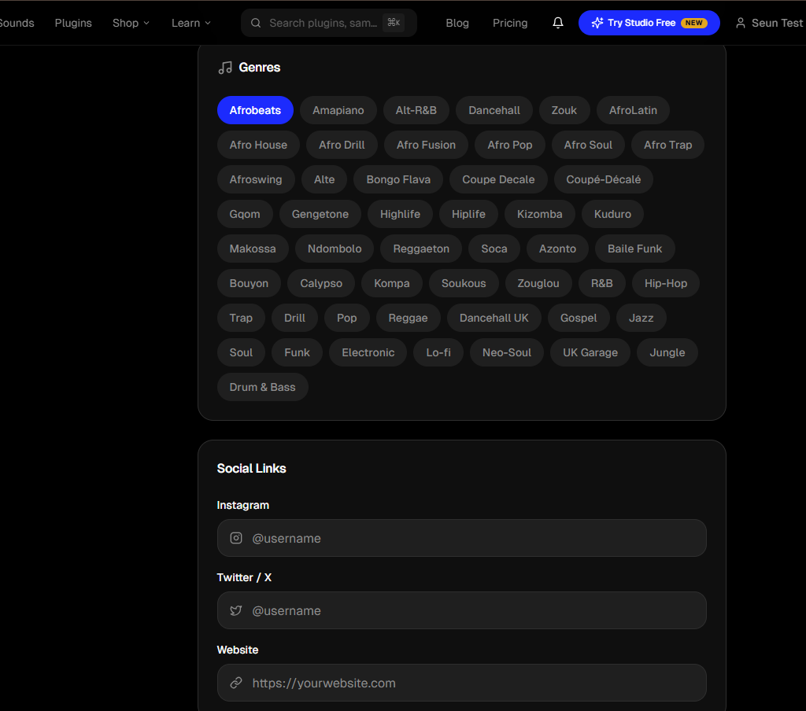Screen dimensions: 806x711
Task: Click the Twitter bird icon in the field
Action: [236, 610]
